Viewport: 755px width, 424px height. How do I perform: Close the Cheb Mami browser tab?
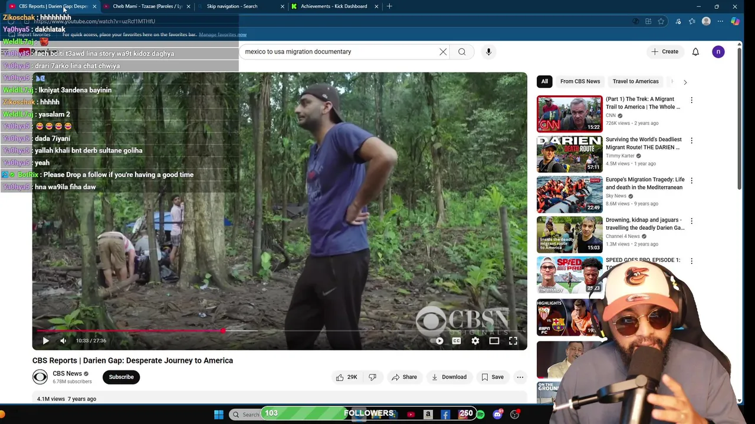point(188,6)
